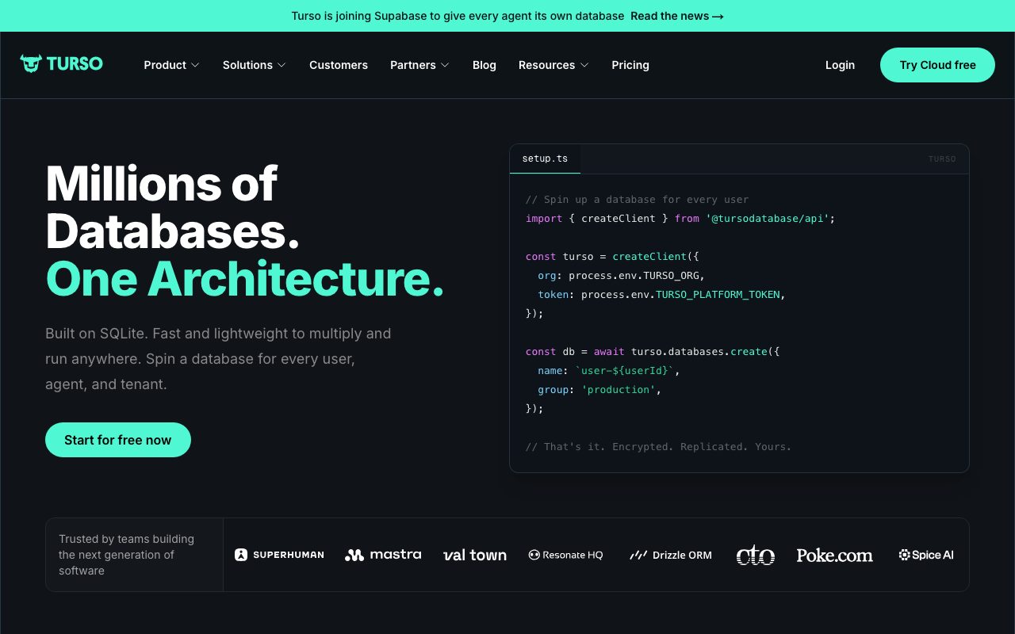The height and width of the screenshot is (634, 1015).
Task: Open the Poke.com logo
Action: (x=835, y=555)
